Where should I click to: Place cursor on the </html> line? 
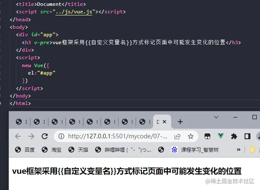20,103
